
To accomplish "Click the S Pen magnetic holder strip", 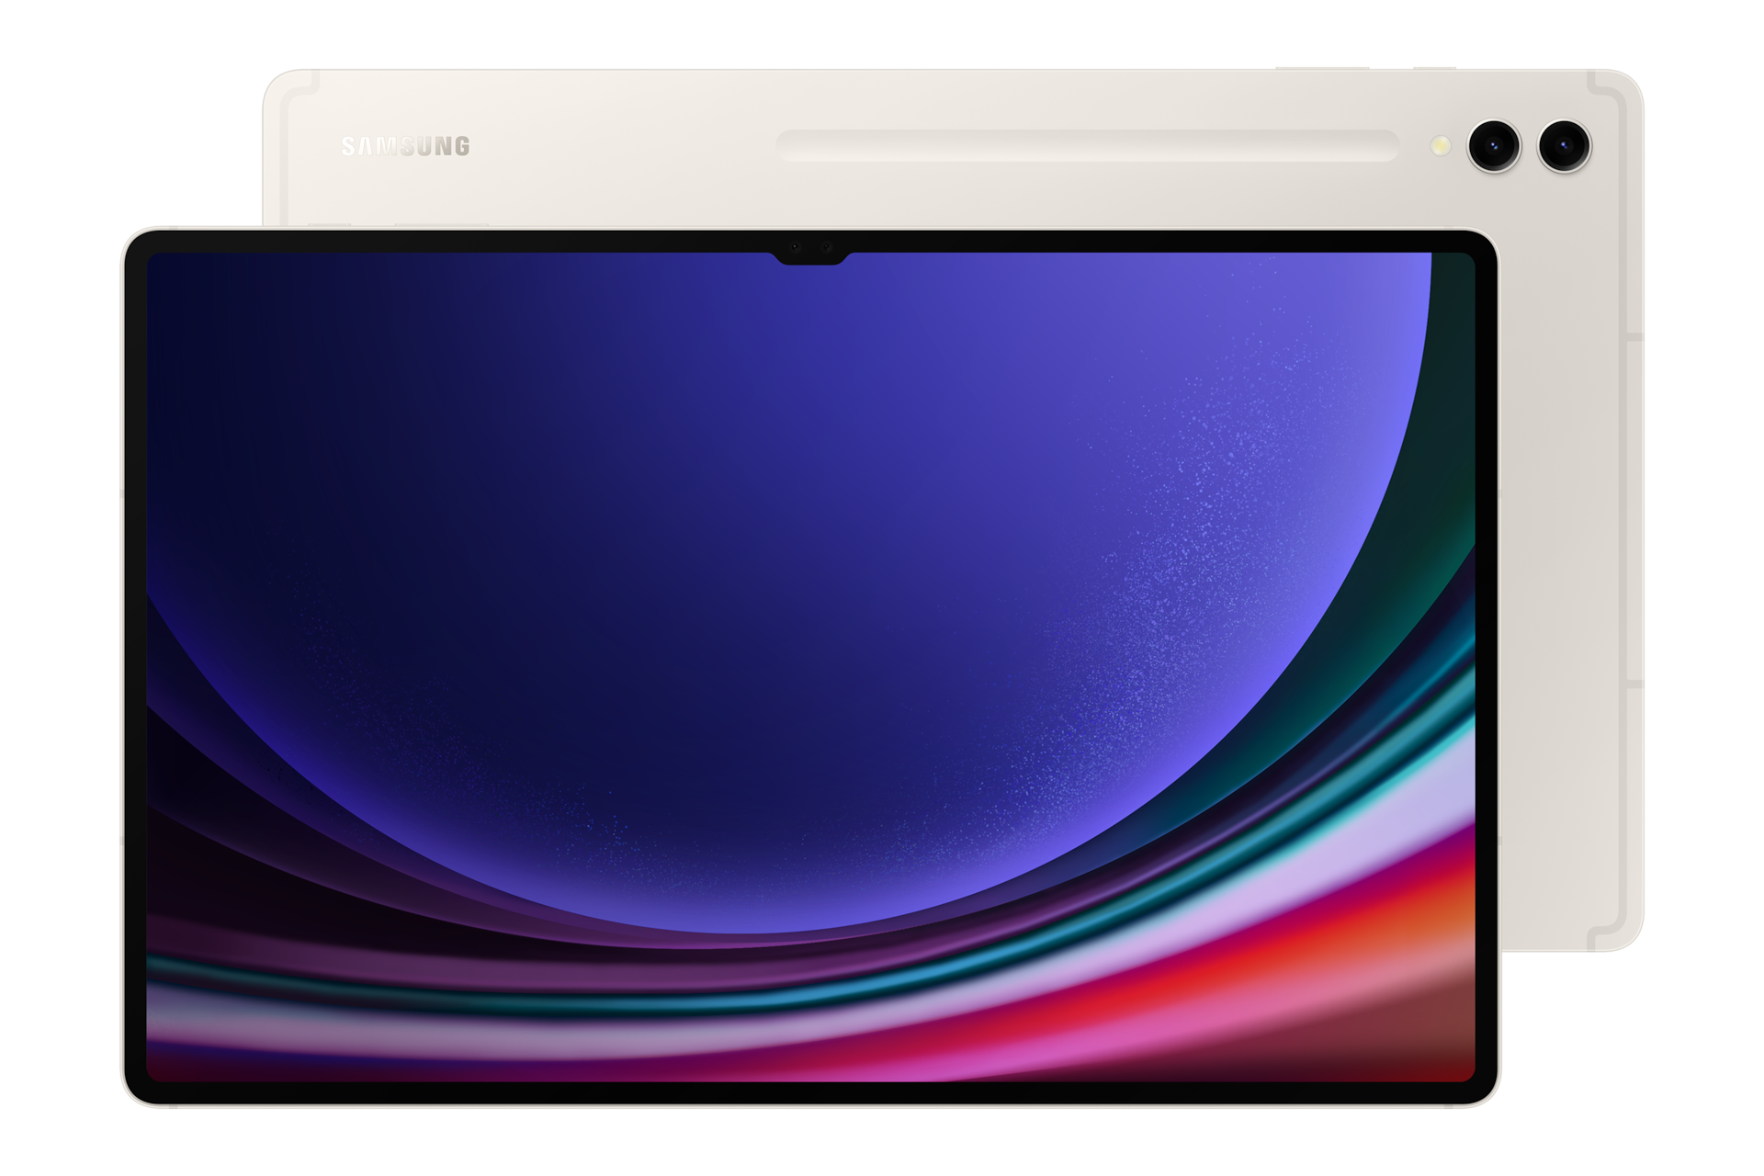I will tap(1086, 145).
